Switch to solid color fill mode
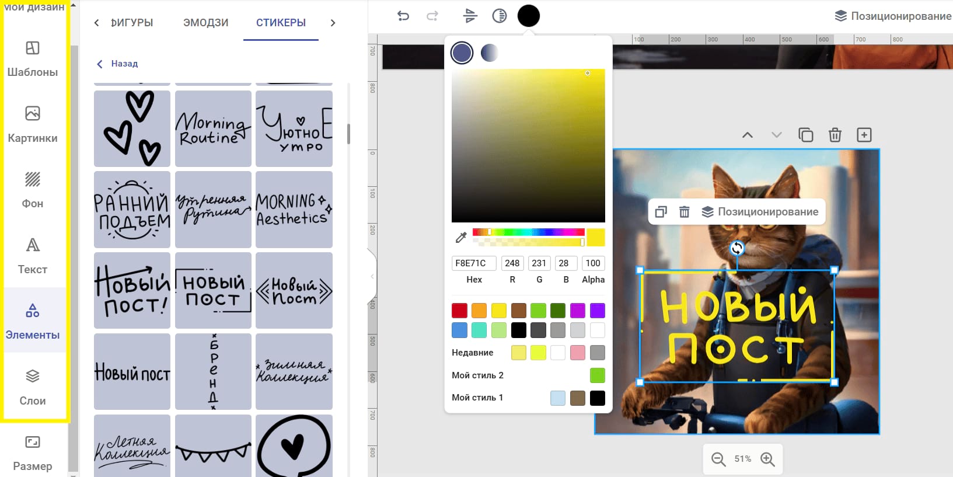The image size is (953, 477). pyautogui.click(x=462, y=53)
